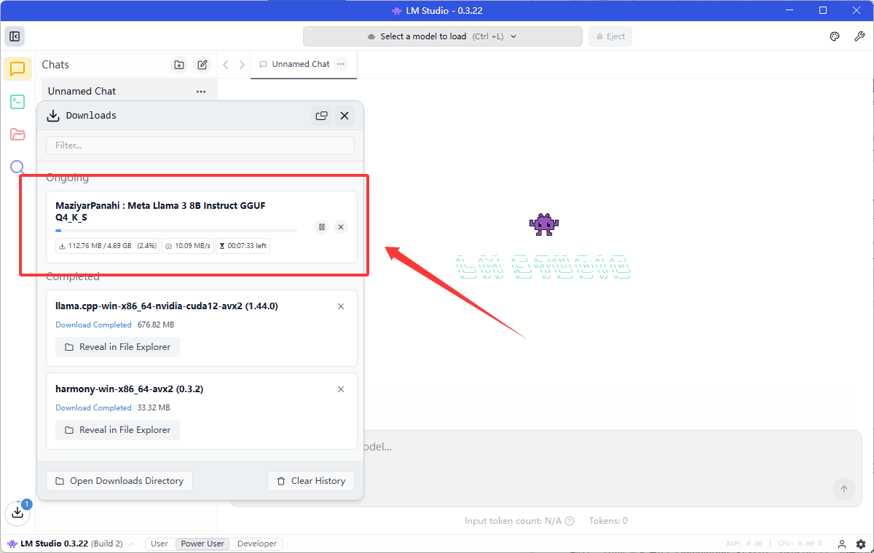Click LM Studio 0.3.22 version label
The image size is (874, 553).
point(55,544)
